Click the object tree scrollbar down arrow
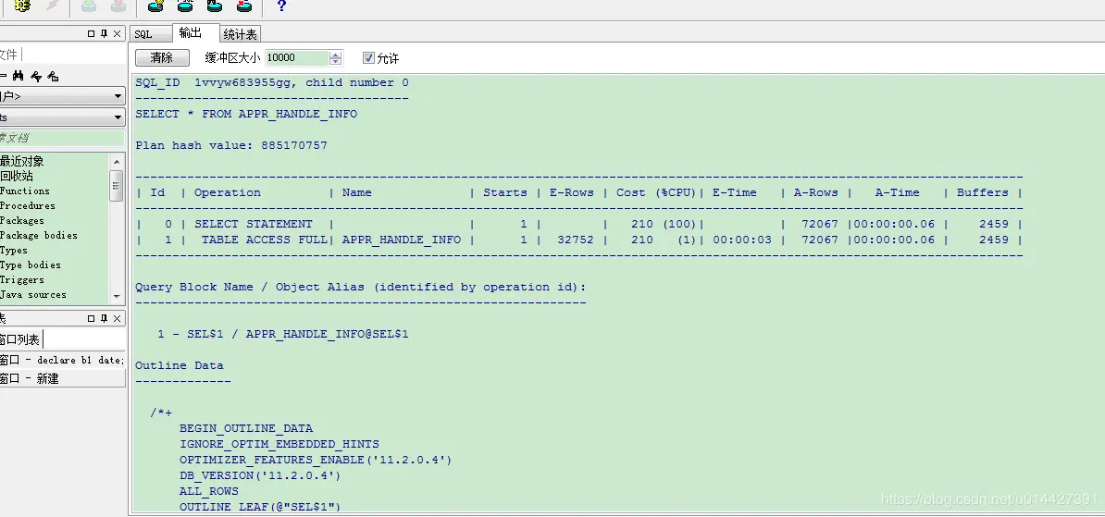 coord(117,297)
